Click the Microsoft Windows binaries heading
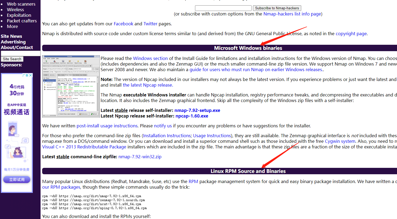 pyautogui.click(x=248, y=48)
